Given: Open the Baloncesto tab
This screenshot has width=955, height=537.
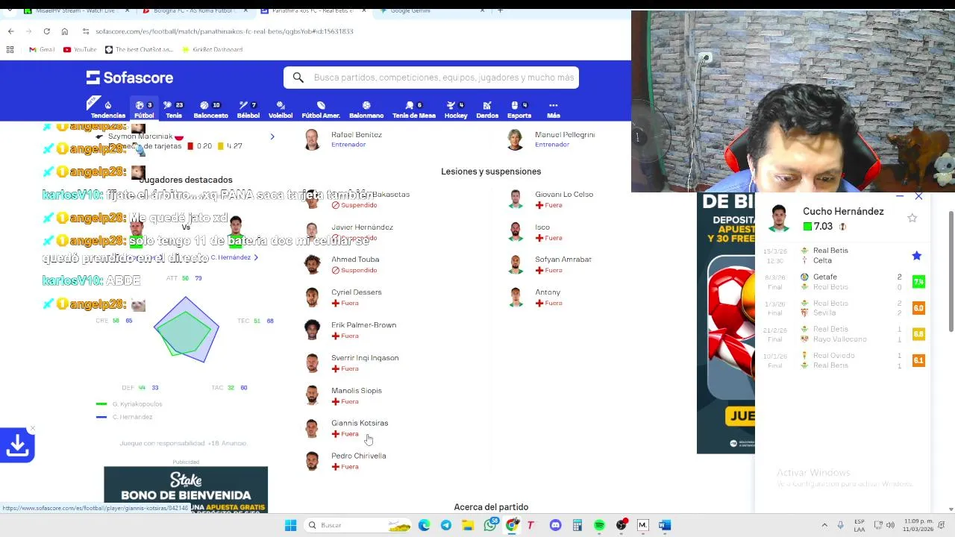Looking at the screenshot, I should pos(210,110).
